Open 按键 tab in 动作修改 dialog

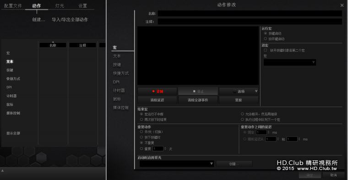click(117, 65)
